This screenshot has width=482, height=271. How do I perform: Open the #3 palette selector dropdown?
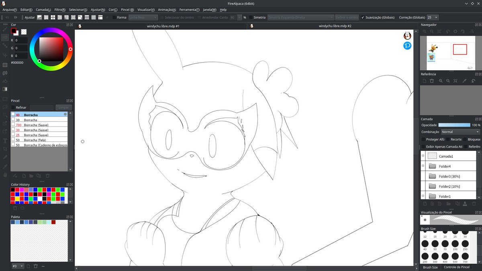point(18,266)
